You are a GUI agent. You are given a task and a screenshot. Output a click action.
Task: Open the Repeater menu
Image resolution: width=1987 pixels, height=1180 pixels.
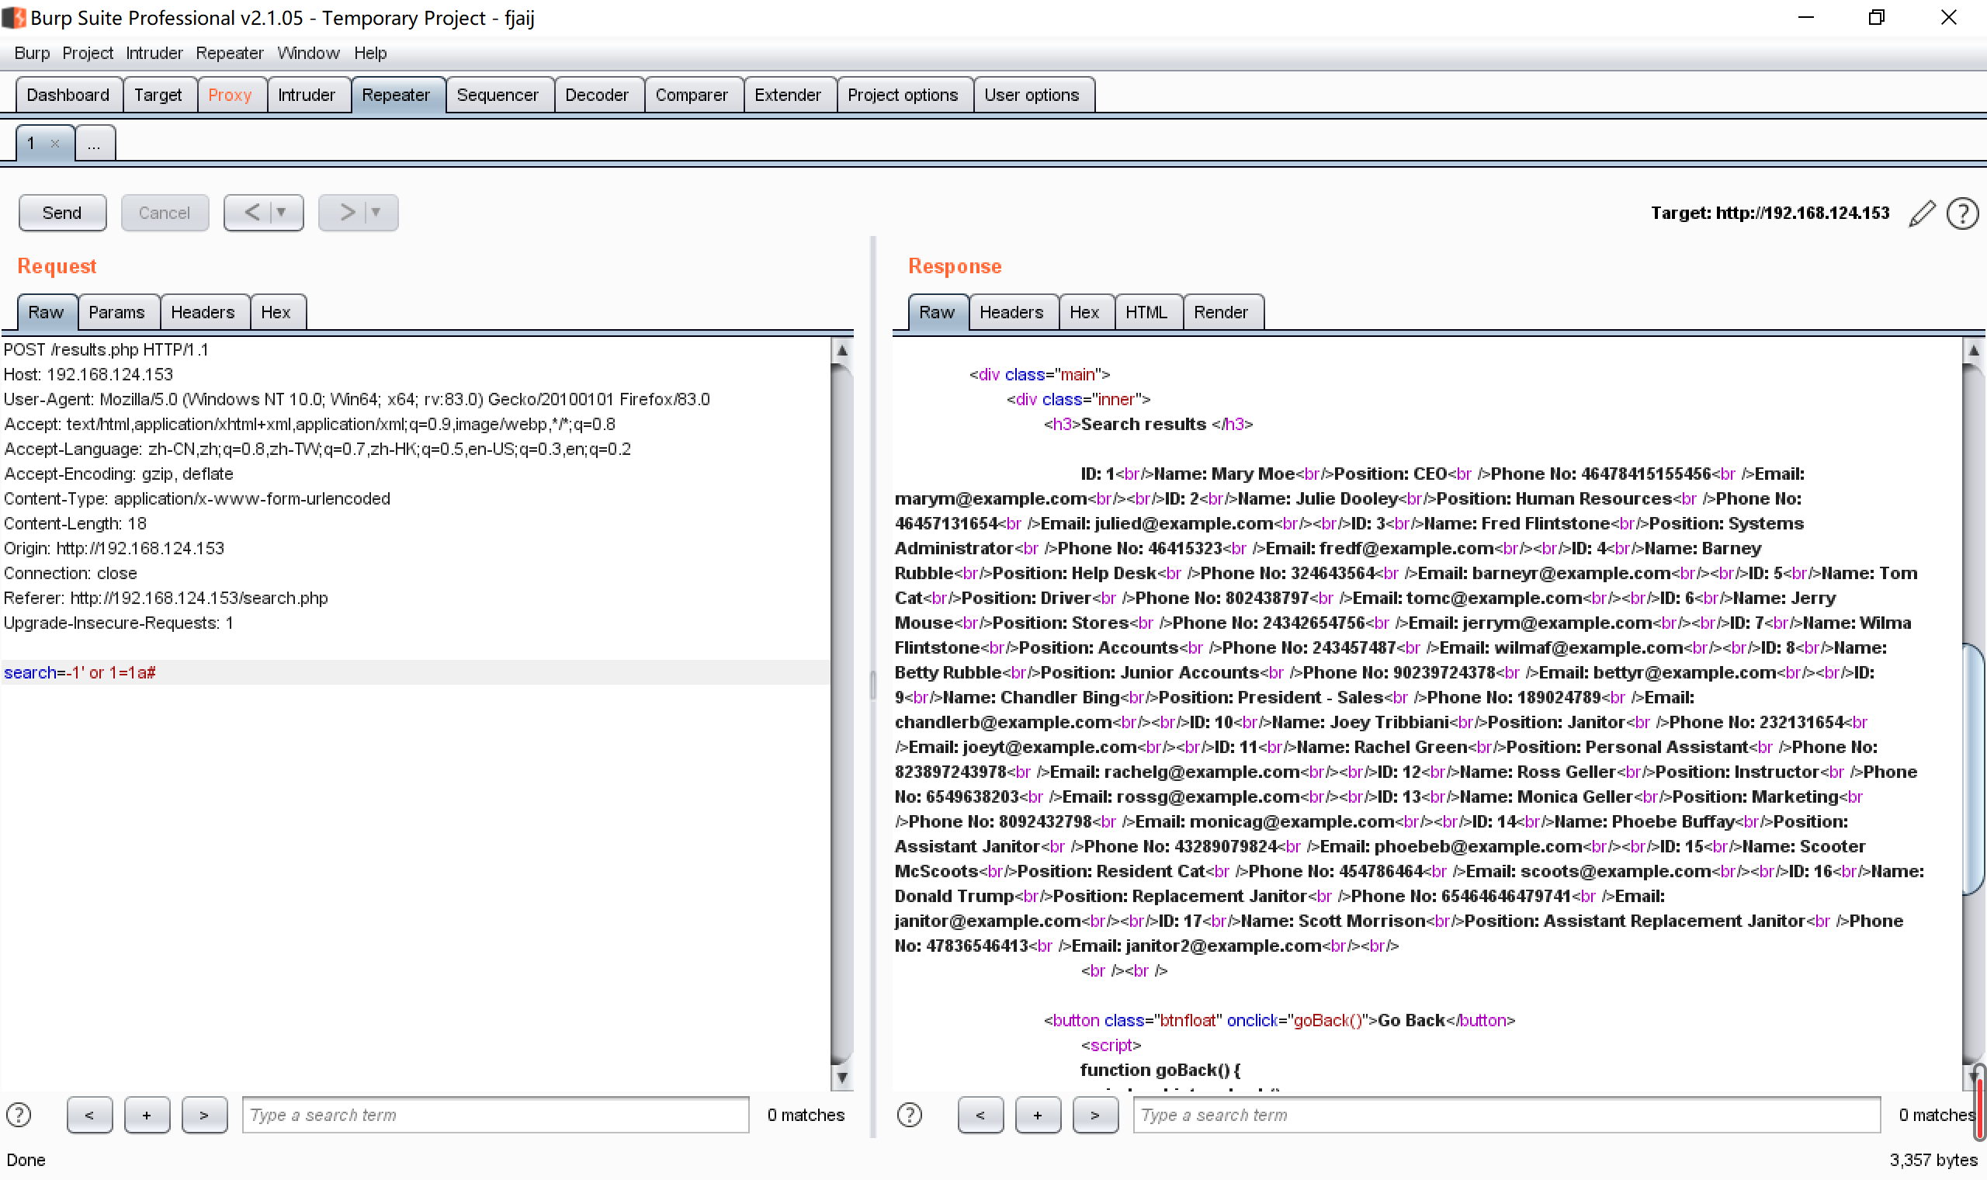[x=230, y=54]
